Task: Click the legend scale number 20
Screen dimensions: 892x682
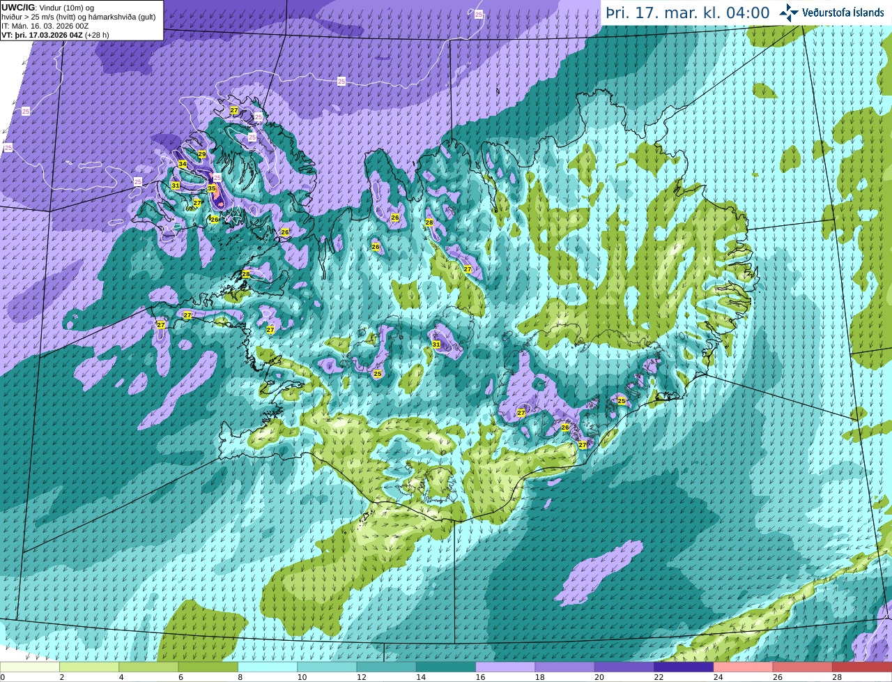Action: coord(599,677)
